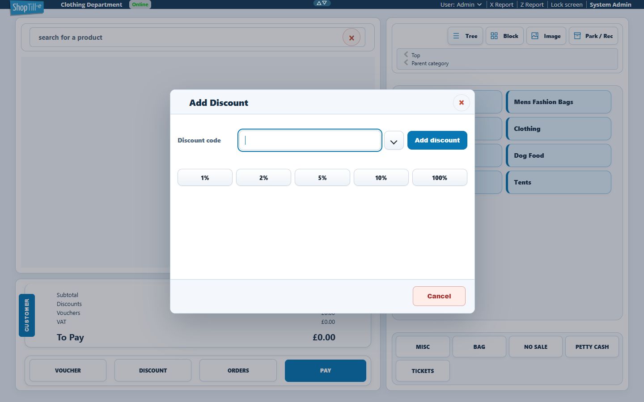Click the Online status badge
644x402 pixels.
pos(140,4)
